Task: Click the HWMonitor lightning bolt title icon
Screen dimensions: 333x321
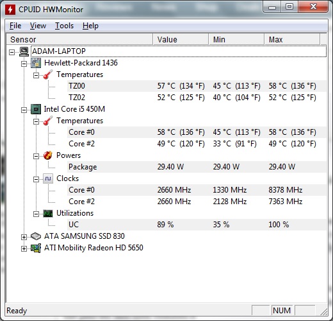Action: click(10, 10)
